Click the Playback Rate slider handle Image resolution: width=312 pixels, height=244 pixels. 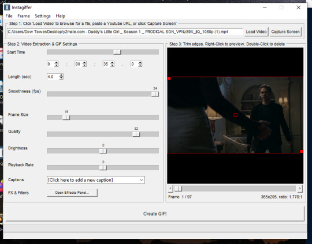coord(103,168)
